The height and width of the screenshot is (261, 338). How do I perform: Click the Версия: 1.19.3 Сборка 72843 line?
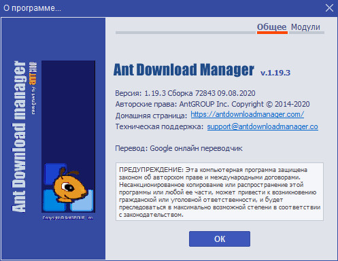click(185, 93)
